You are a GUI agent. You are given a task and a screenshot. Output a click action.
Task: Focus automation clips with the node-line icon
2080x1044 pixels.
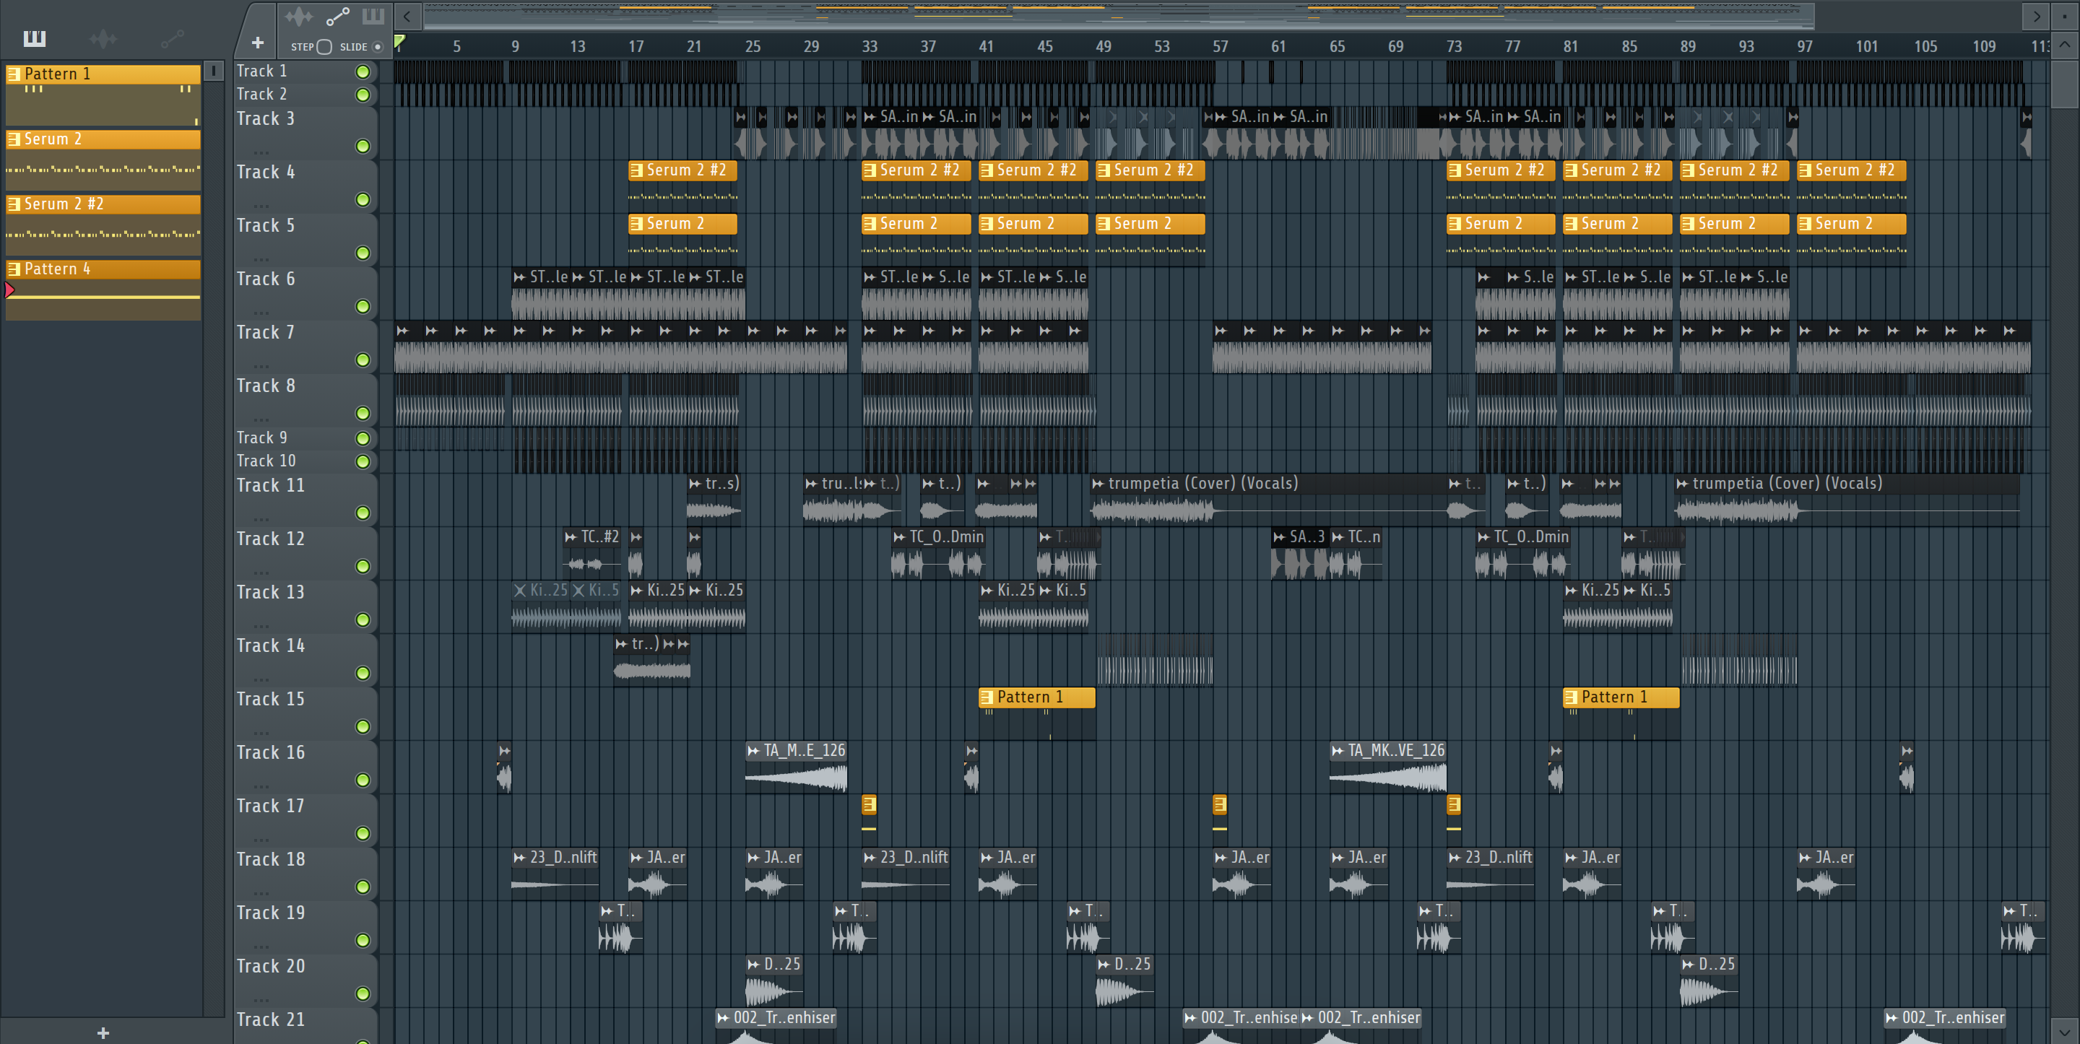coord(337,16)
